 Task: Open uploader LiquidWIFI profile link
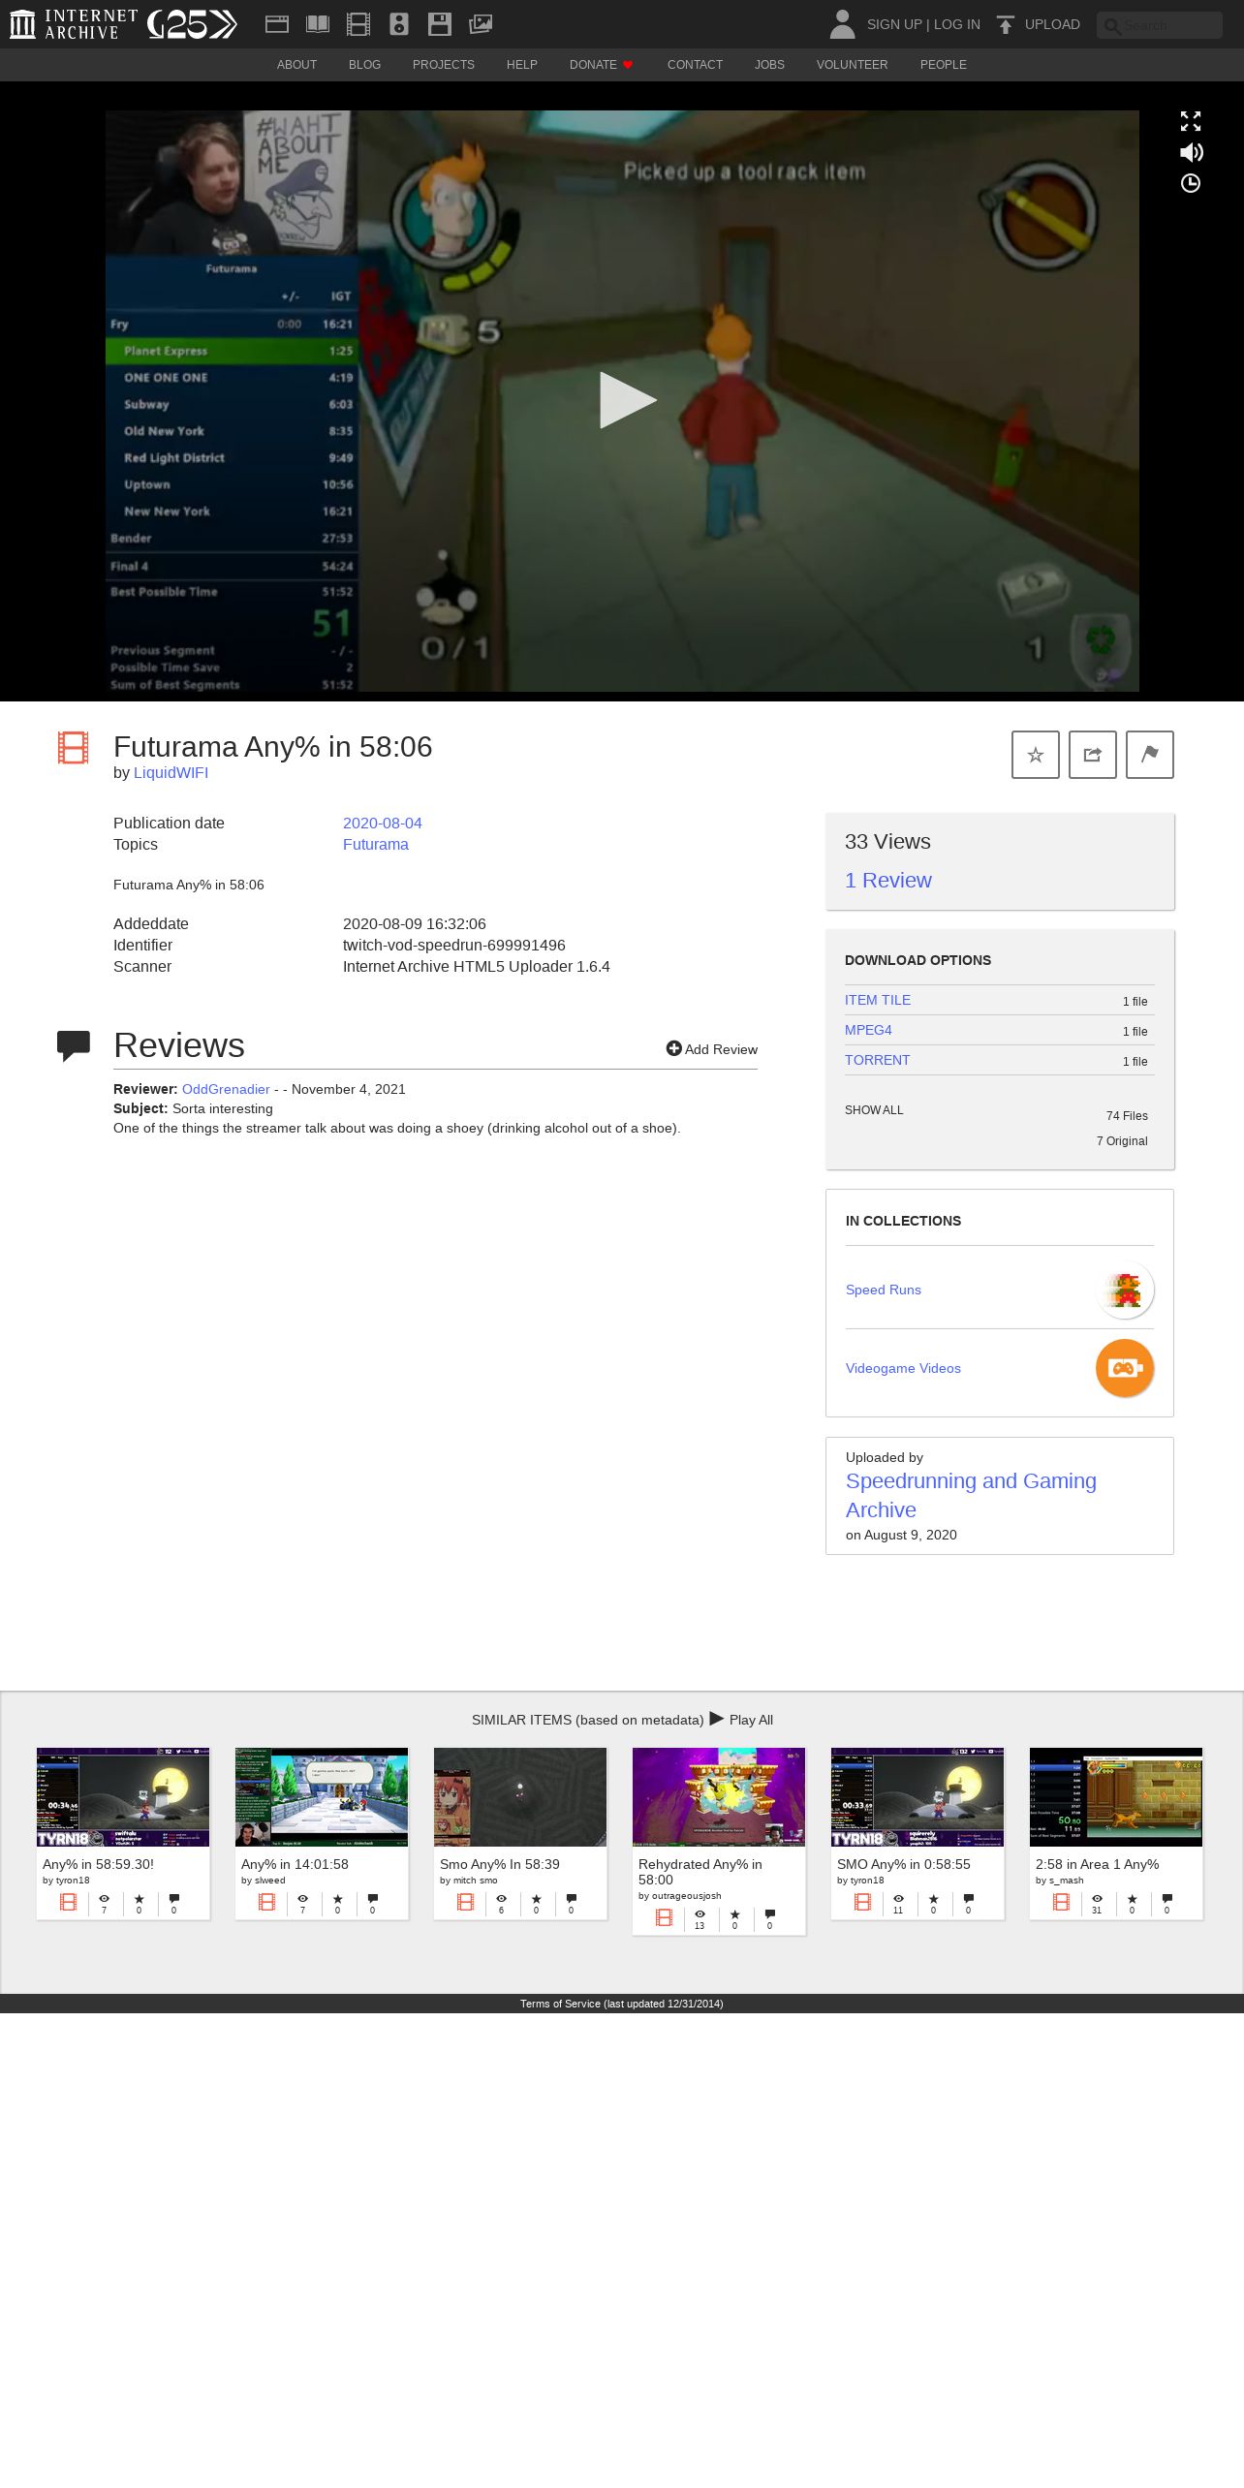pyautogui.click(x=171, y=772)
